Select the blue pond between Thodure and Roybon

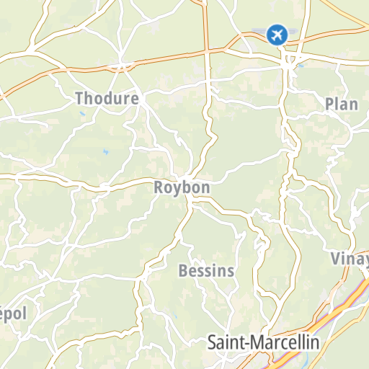tap(106, 151)
